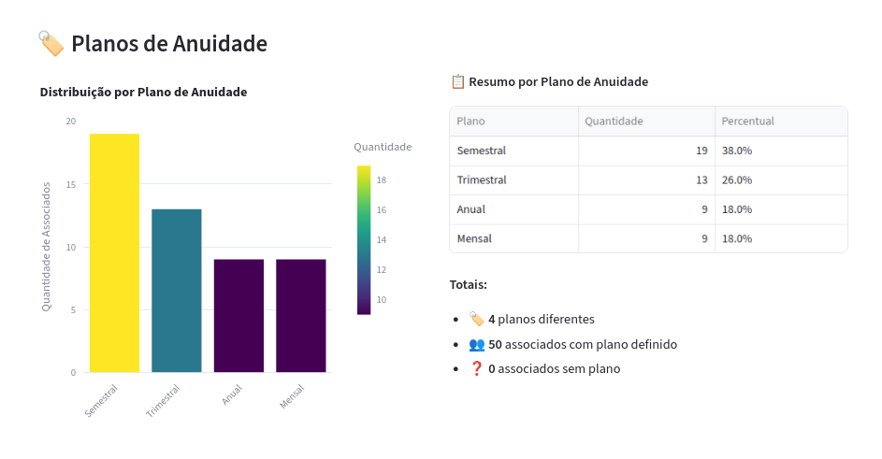Image resolution: width=882 pixels, height=459 pixels.
Task: Click the people icon beside 50 associados
Action: pos(476,344)
